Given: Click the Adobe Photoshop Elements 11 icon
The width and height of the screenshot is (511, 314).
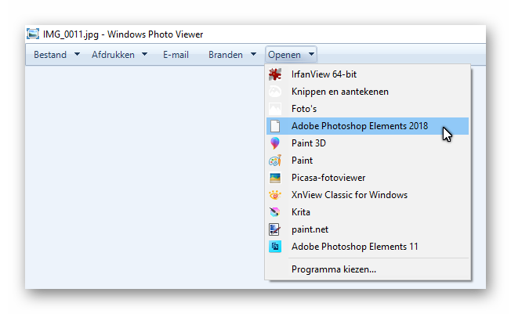Looking at the screenshot, I should point(275,247).
